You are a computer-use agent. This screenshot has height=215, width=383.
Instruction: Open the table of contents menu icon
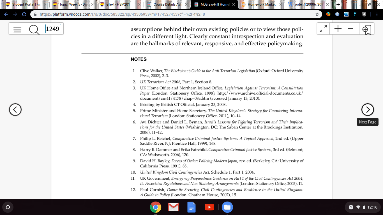[17, 29]
